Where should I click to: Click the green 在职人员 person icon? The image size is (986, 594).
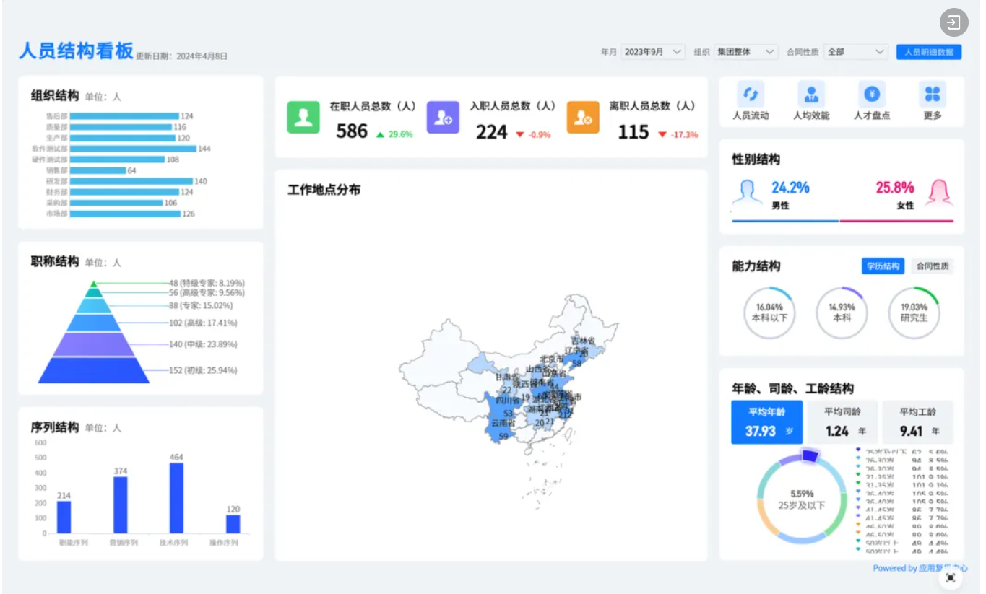tap(303, 118)
